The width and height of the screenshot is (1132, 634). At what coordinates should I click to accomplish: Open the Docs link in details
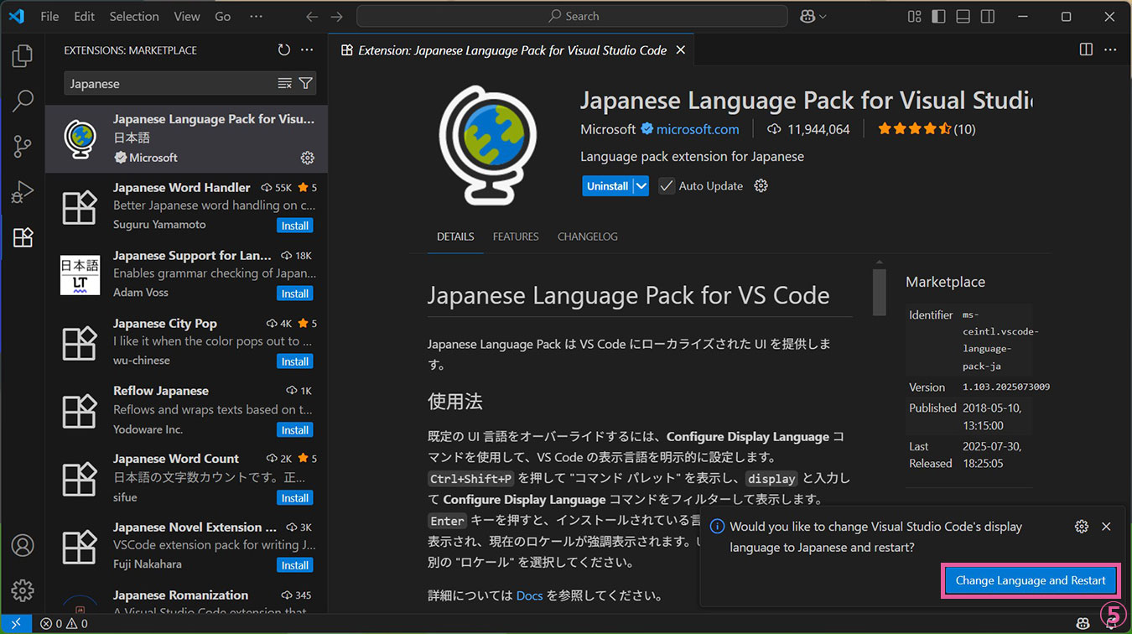pyautogui.click(x=529, y=595)
